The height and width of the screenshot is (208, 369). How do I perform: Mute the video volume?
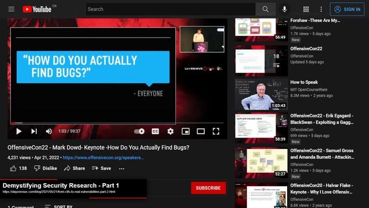[48, 131]
